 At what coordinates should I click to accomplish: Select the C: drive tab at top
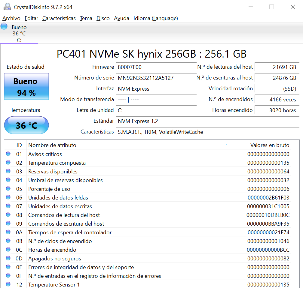coord(19,33)
